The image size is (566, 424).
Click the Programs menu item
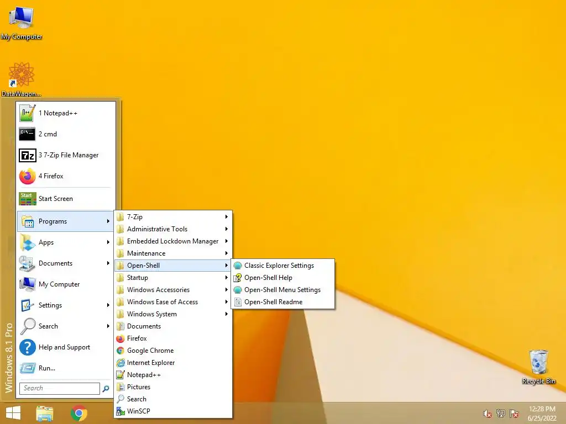click(x=66, y=221)
